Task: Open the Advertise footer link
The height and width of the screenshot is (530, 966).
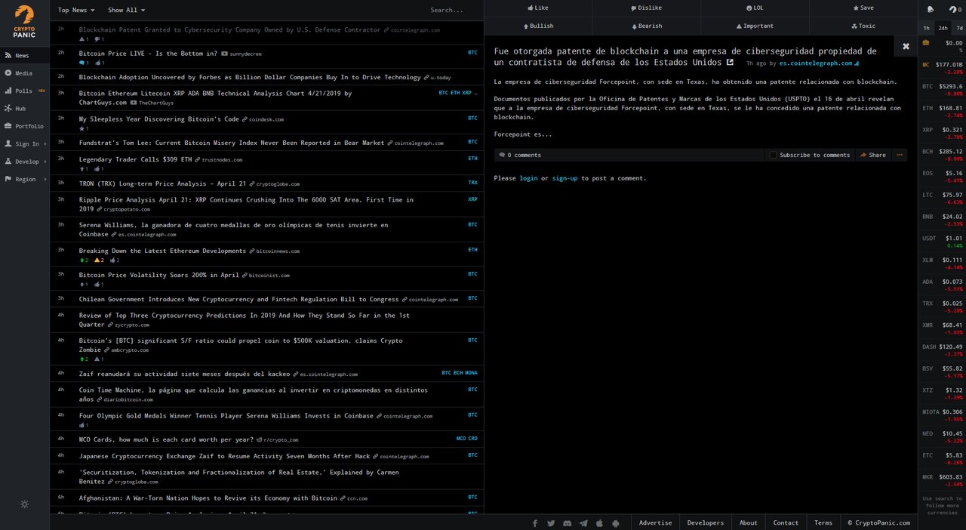Action: click(x=655, y=522)
